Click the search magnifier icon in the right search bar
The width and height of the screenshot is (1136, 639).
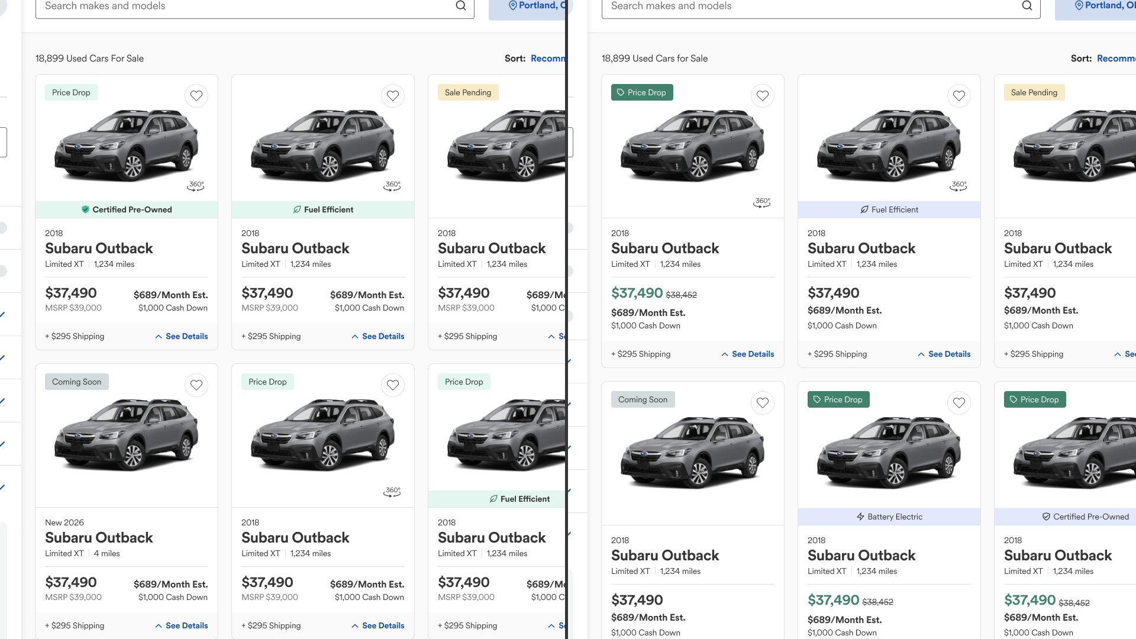point(1027,6)
